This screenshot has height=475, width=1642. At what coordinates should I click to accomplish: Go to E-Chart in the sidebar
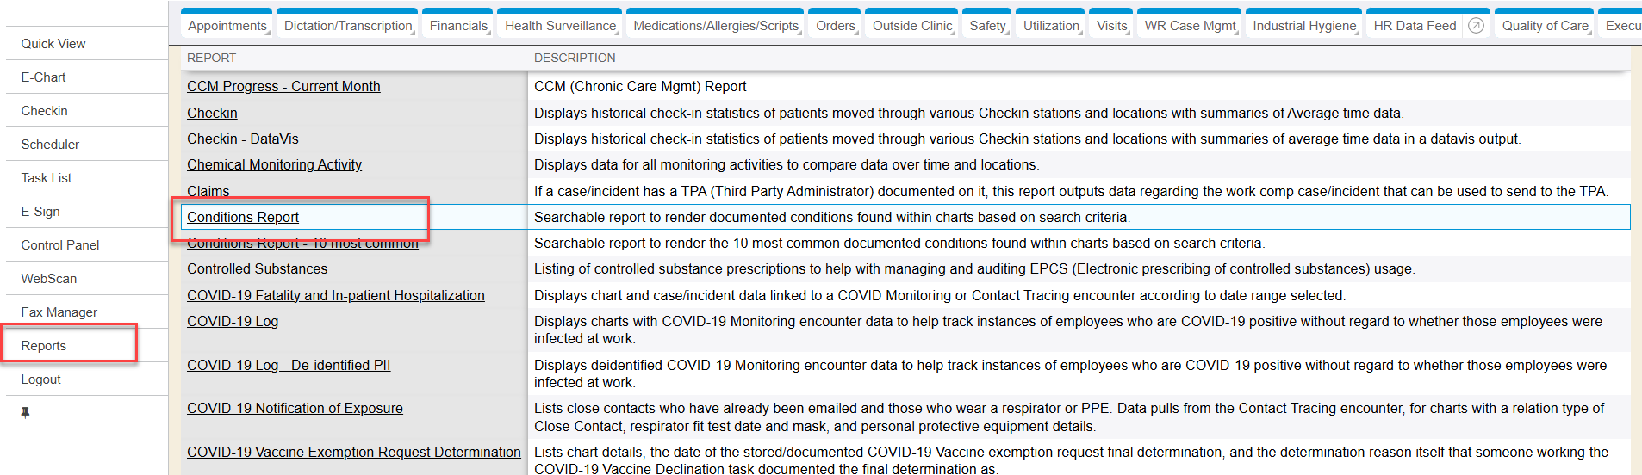tap(44, 77)
